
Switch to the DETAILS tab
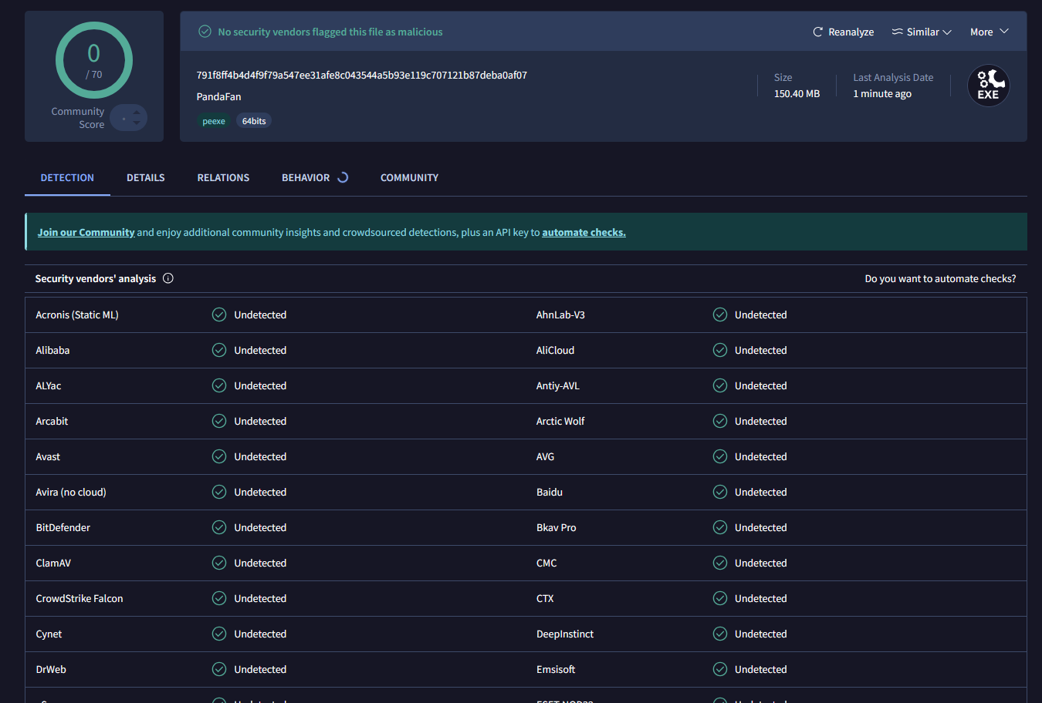click(145, 177)
